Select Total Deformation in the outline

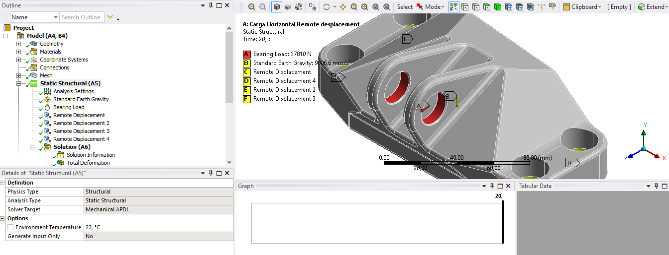[x=88, y=163]
